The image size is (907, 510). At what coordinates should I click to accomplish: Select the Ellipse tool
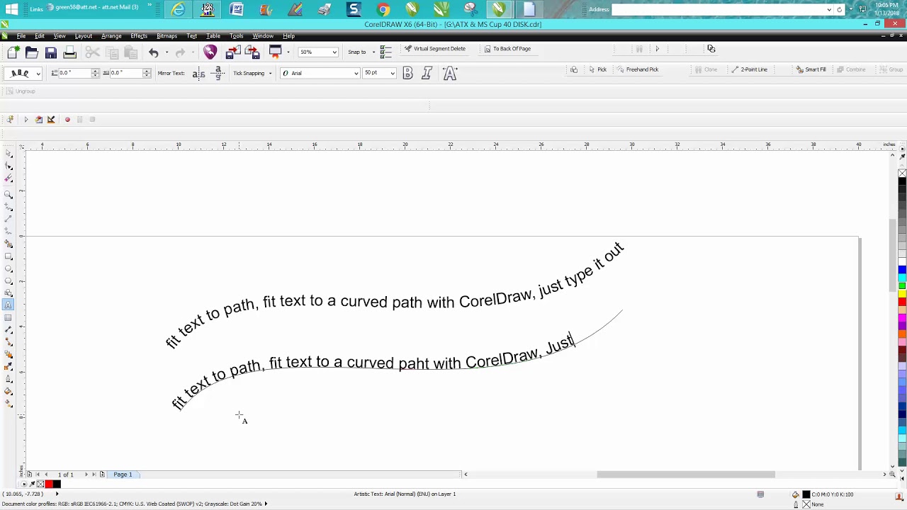9,269
